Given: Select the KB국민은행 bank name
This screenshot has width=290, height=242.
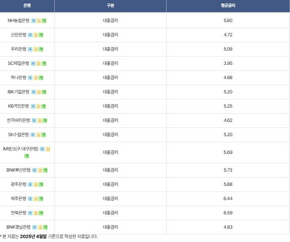Looking at the screenshot, I should (x=19, y=106).
